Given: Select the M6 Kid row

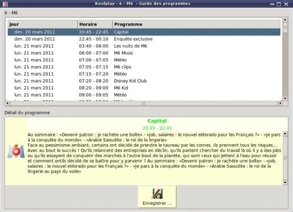Looking at the screenshot, I should 144,88.
